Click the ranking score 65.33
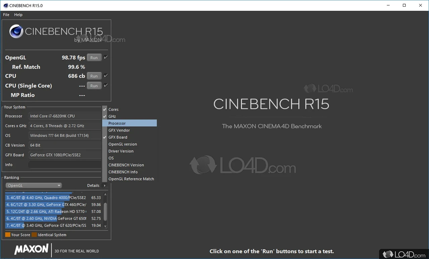 (x=96, y=198)
